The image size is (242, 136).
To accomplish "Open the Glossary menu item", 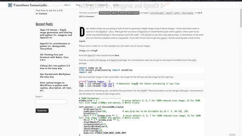I will point(103,5).
